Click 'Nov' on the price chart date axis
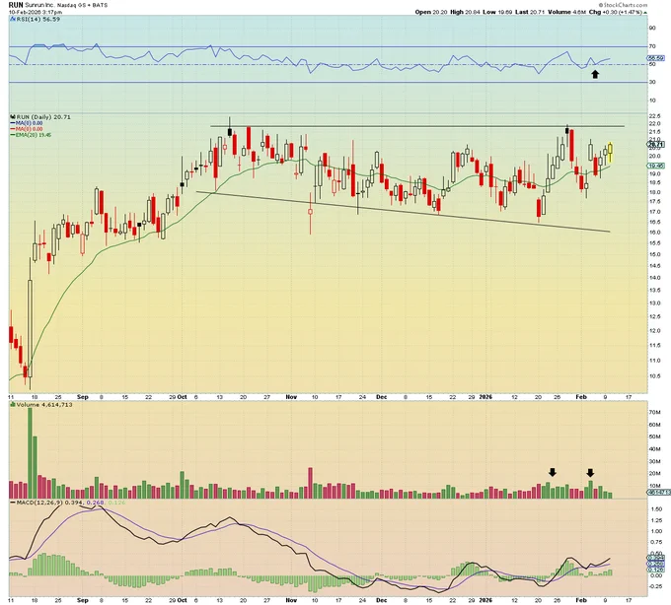 pos(291,397)
